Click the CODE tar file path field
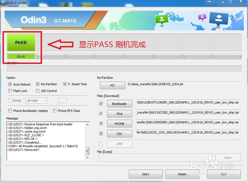Image resolution: width=248 pixels, height=182 pixels. click(188, 114)
